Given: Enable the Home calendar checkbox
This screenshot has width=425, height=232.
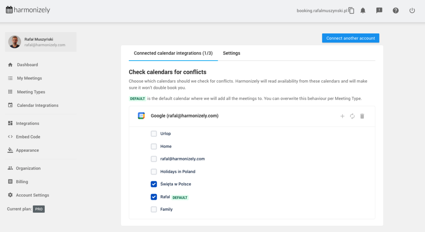Looking at the screenshot, I should point(154,146).
